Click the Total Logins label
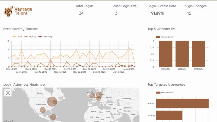Screen dimensions: 217x122 point(84,6)
